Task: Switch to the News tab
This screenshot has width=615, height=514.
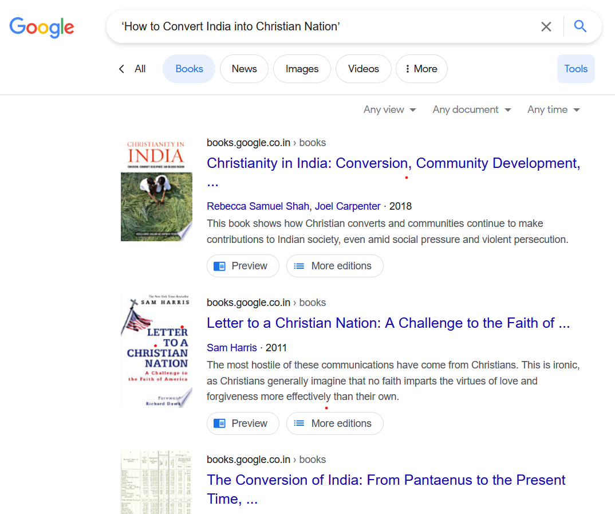Action: coord(244,69)
